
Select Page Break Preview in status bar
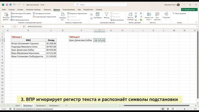coord(173,109)
